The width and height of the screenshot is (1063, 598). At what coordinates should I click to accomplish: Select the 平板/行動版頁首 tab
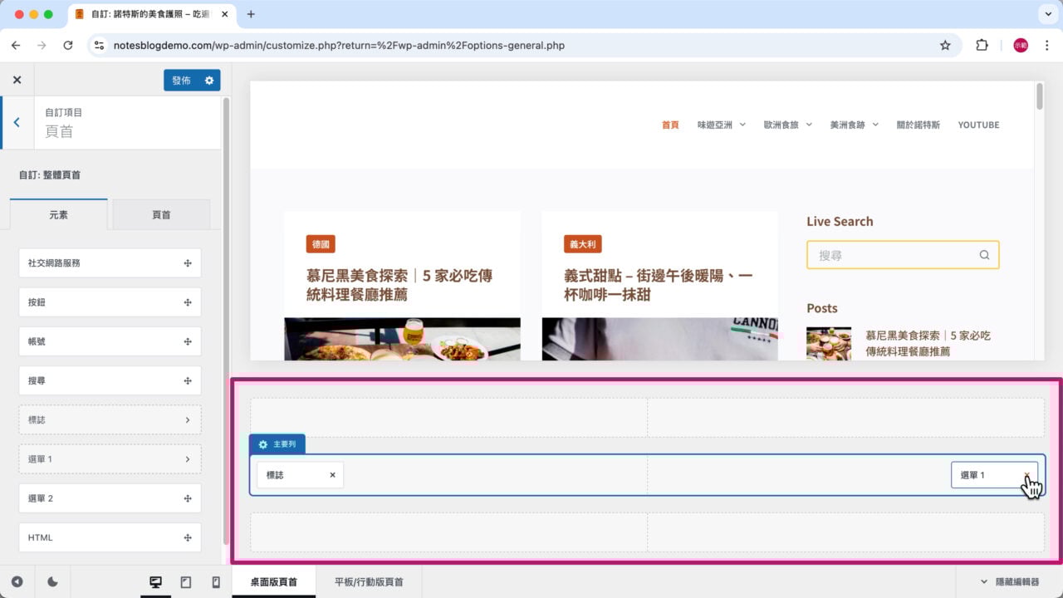[x=369, y=582]
